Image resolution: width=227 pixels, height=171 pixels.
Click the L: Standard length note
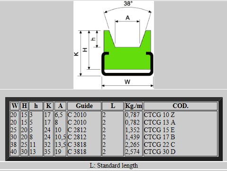tap(114, 166)
